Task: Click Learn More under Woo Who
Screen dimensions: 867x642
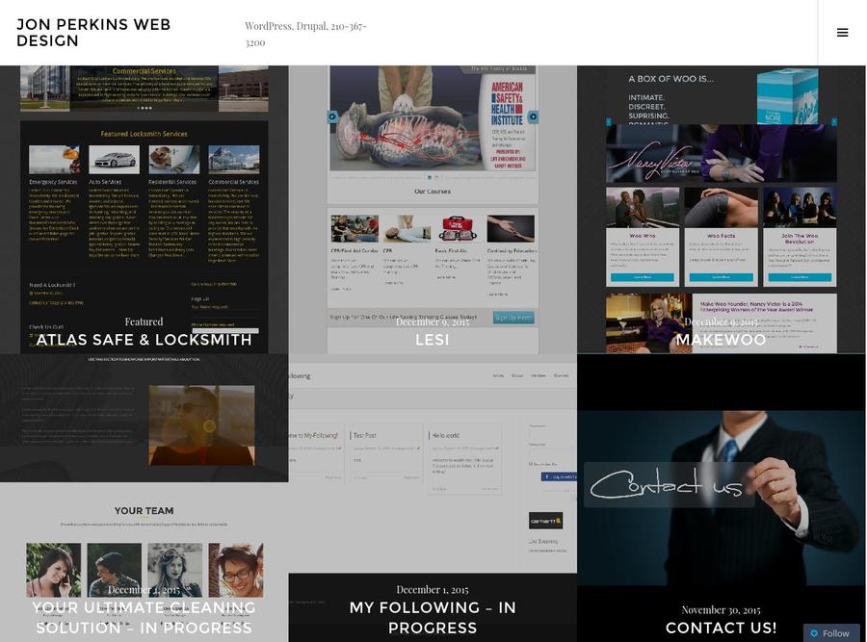Action: point(642,277)
